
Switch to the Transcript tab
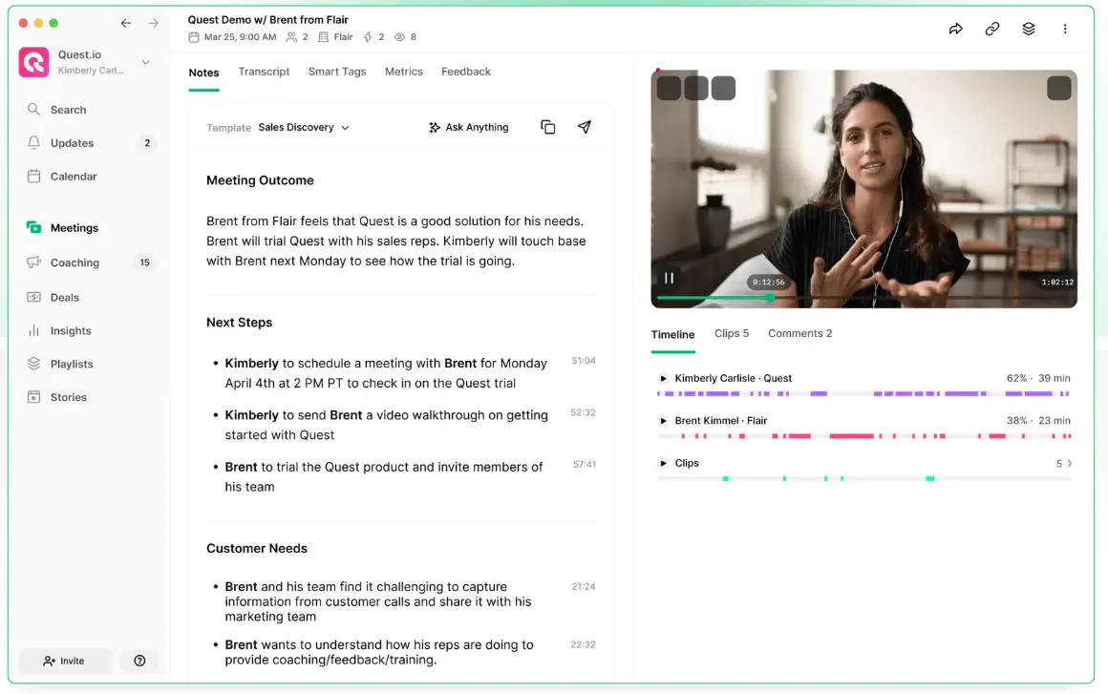pos(264,72)
